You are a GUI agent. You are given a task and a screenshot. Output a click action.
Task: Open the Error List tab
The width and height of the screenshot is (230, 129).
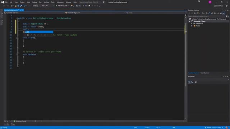click(x=6, y=124)
